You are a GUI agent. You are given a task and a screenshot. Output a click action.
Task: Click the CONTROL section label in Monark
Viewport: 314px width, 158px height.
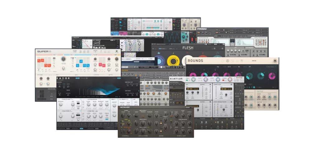pos(126,136)
